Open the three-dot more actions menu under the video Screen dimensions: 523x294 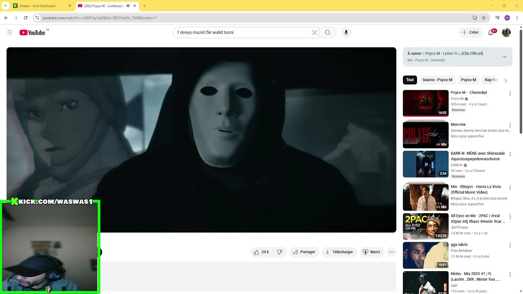[391, 252]
